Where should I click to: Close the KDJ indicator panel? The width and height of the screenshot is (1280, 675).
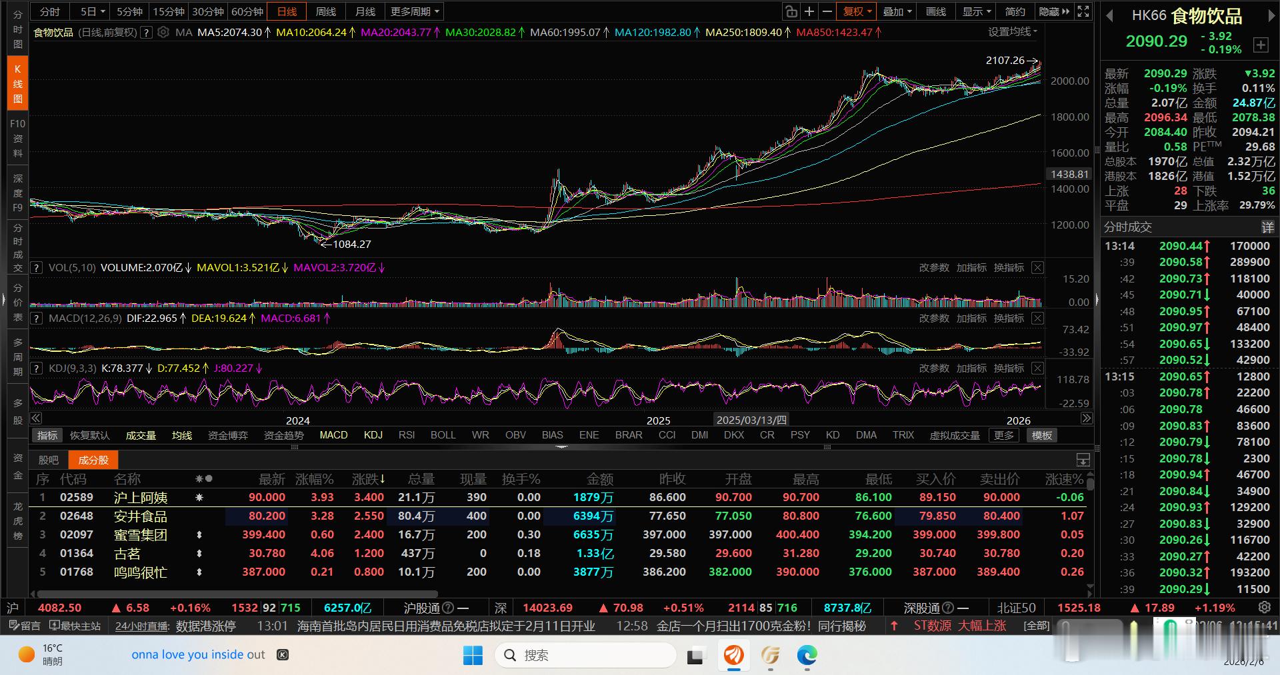tap(1037, 368)
